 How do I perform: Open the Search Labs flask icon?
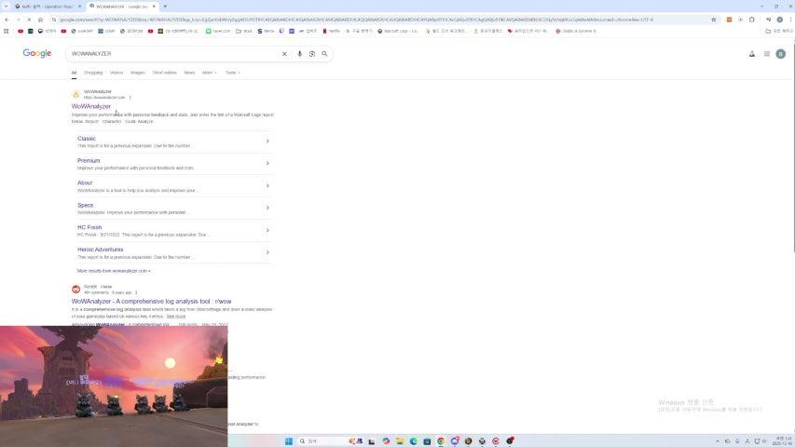tap(752, 54)
